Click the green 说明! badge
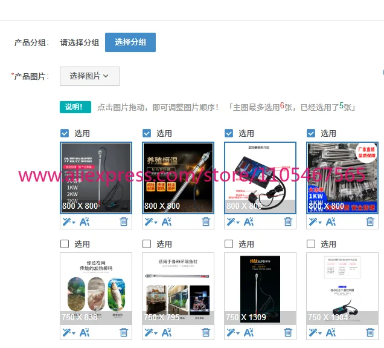The image size is (384, 348). 75,107
